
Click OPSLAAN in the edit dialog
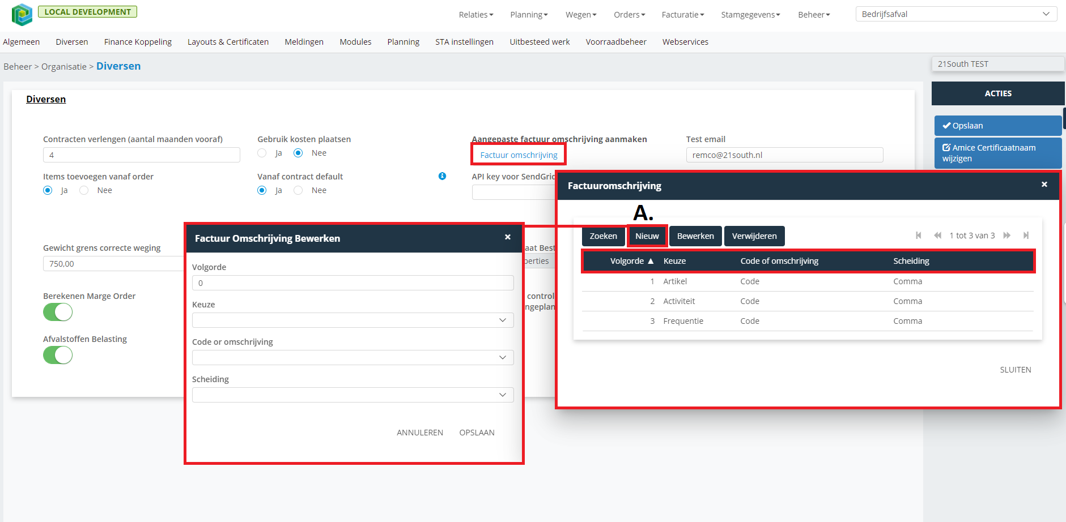pyautogui.click(x=477, y=433)
